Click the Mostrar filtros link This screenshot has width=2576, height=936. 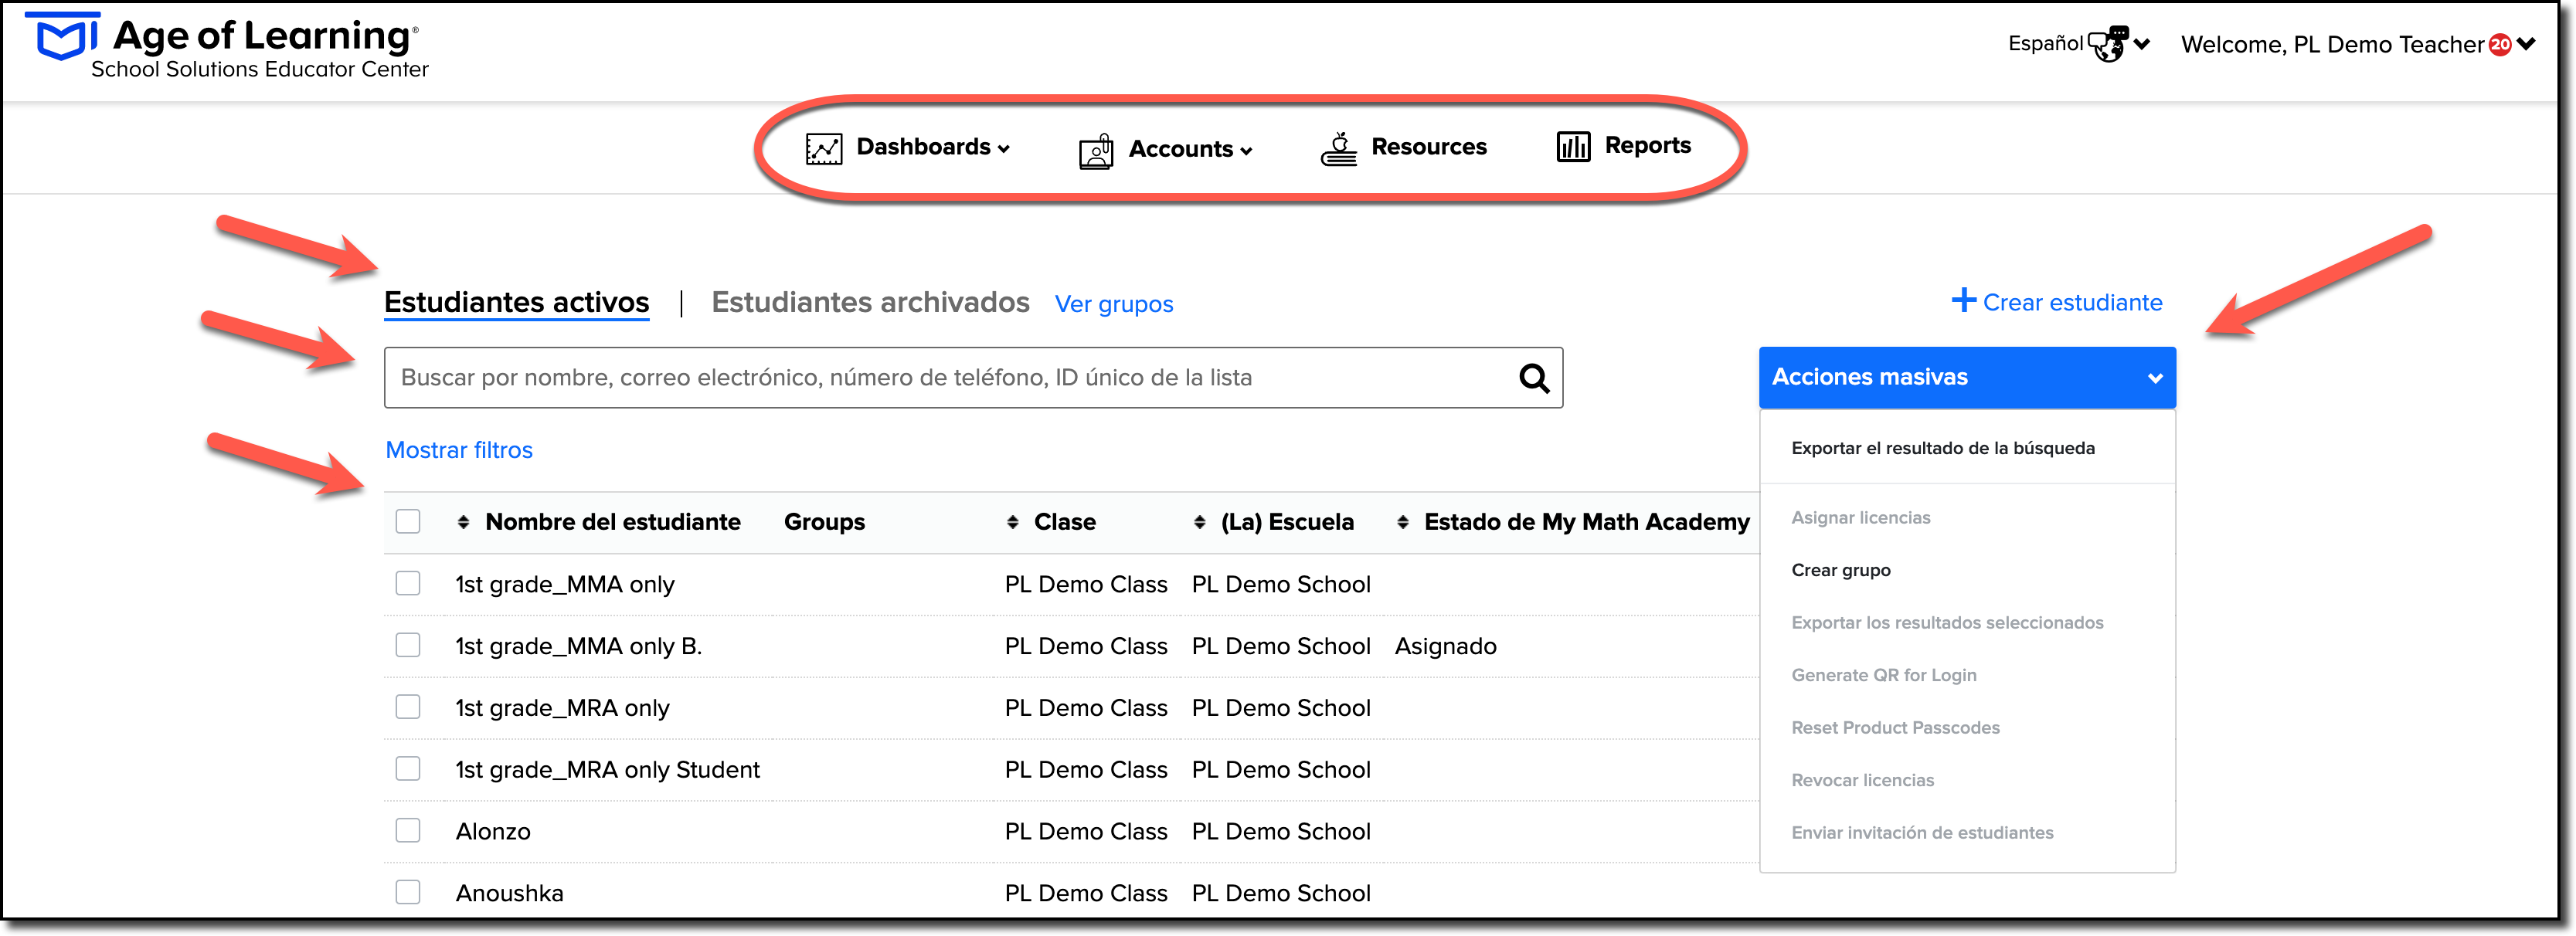[x=459, y=450]
